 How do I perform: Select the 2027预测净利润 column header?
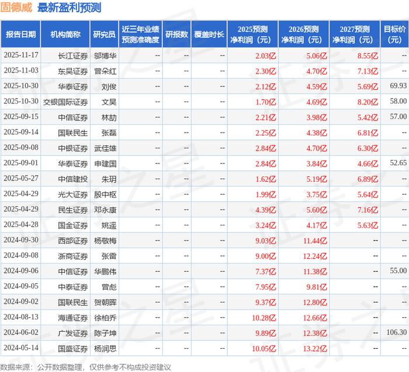pos(355,34)
